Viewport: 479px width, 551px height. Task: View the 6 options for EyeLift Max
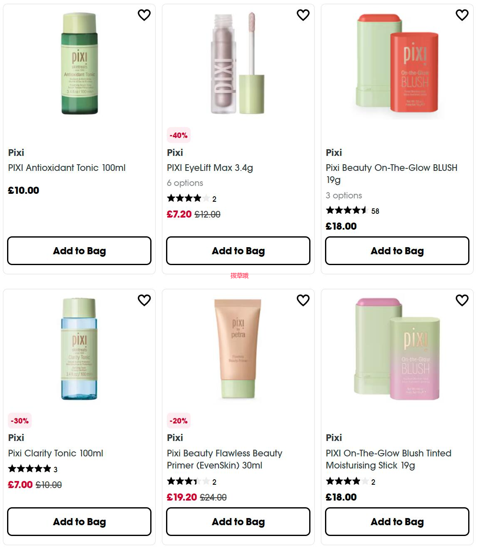(x=185, y=183)
